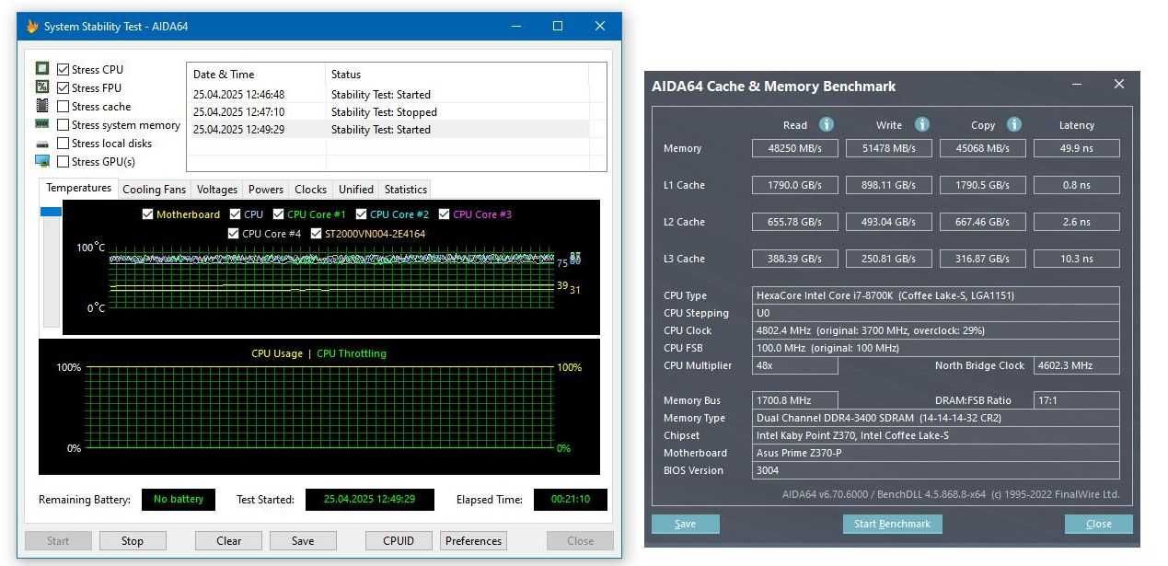Screen dimensions: 1168x566
Task: Click the cache icon beside Stress cache
Action: click(42, 106)
